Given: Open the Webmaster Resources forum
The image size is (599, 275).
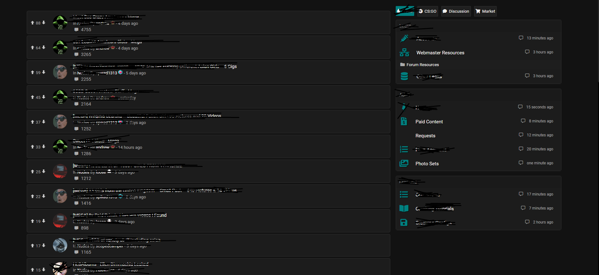Looking at the screenshot, I should [440, 53].
